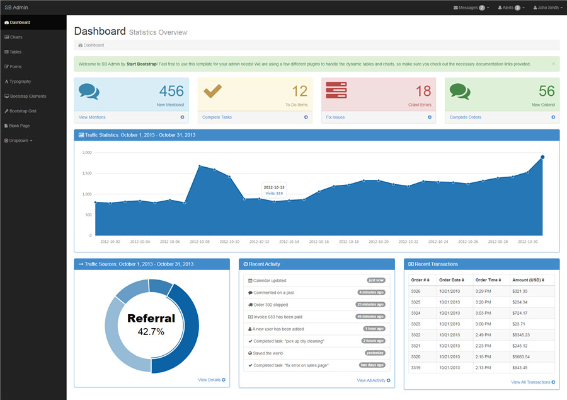Screen dimensions: 567x400
Task: Dismiss the green welcome alert banner
Action: (553, 64)
